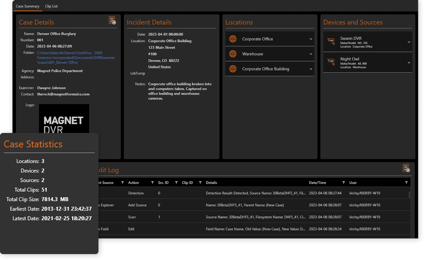424x260 pixels.
Task: Expand the Corporate Office location
Action: tap(311, 39)
